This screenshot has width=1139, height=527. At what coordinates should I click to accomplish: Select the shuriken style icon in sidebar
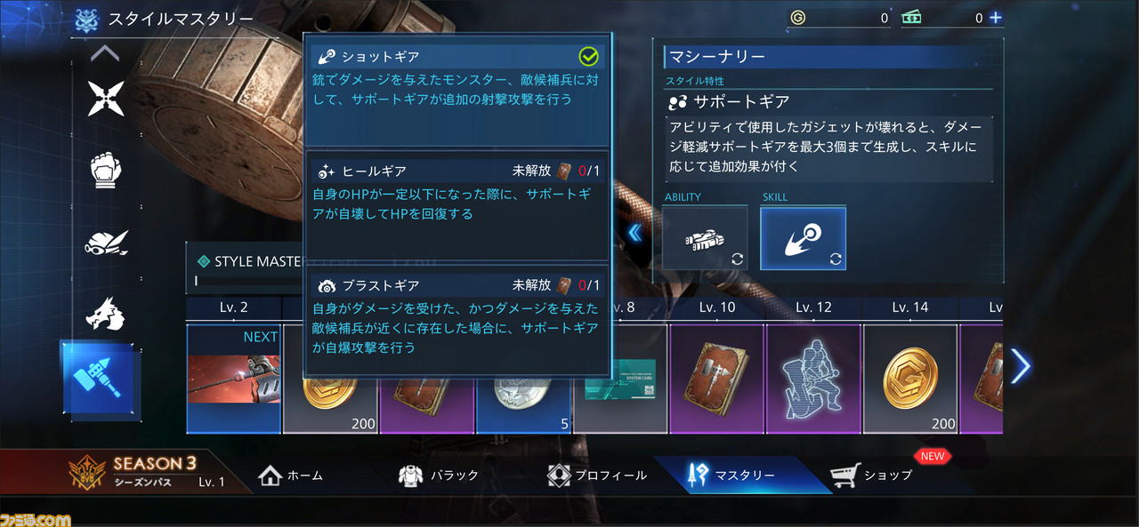tap(106, 99)
